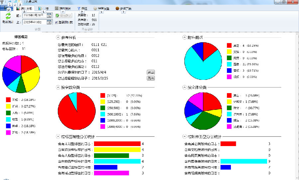The width and height of the screenshot is (299, 180).
Task: Collapse the 参考分析 section
Action: coord(58,37)
